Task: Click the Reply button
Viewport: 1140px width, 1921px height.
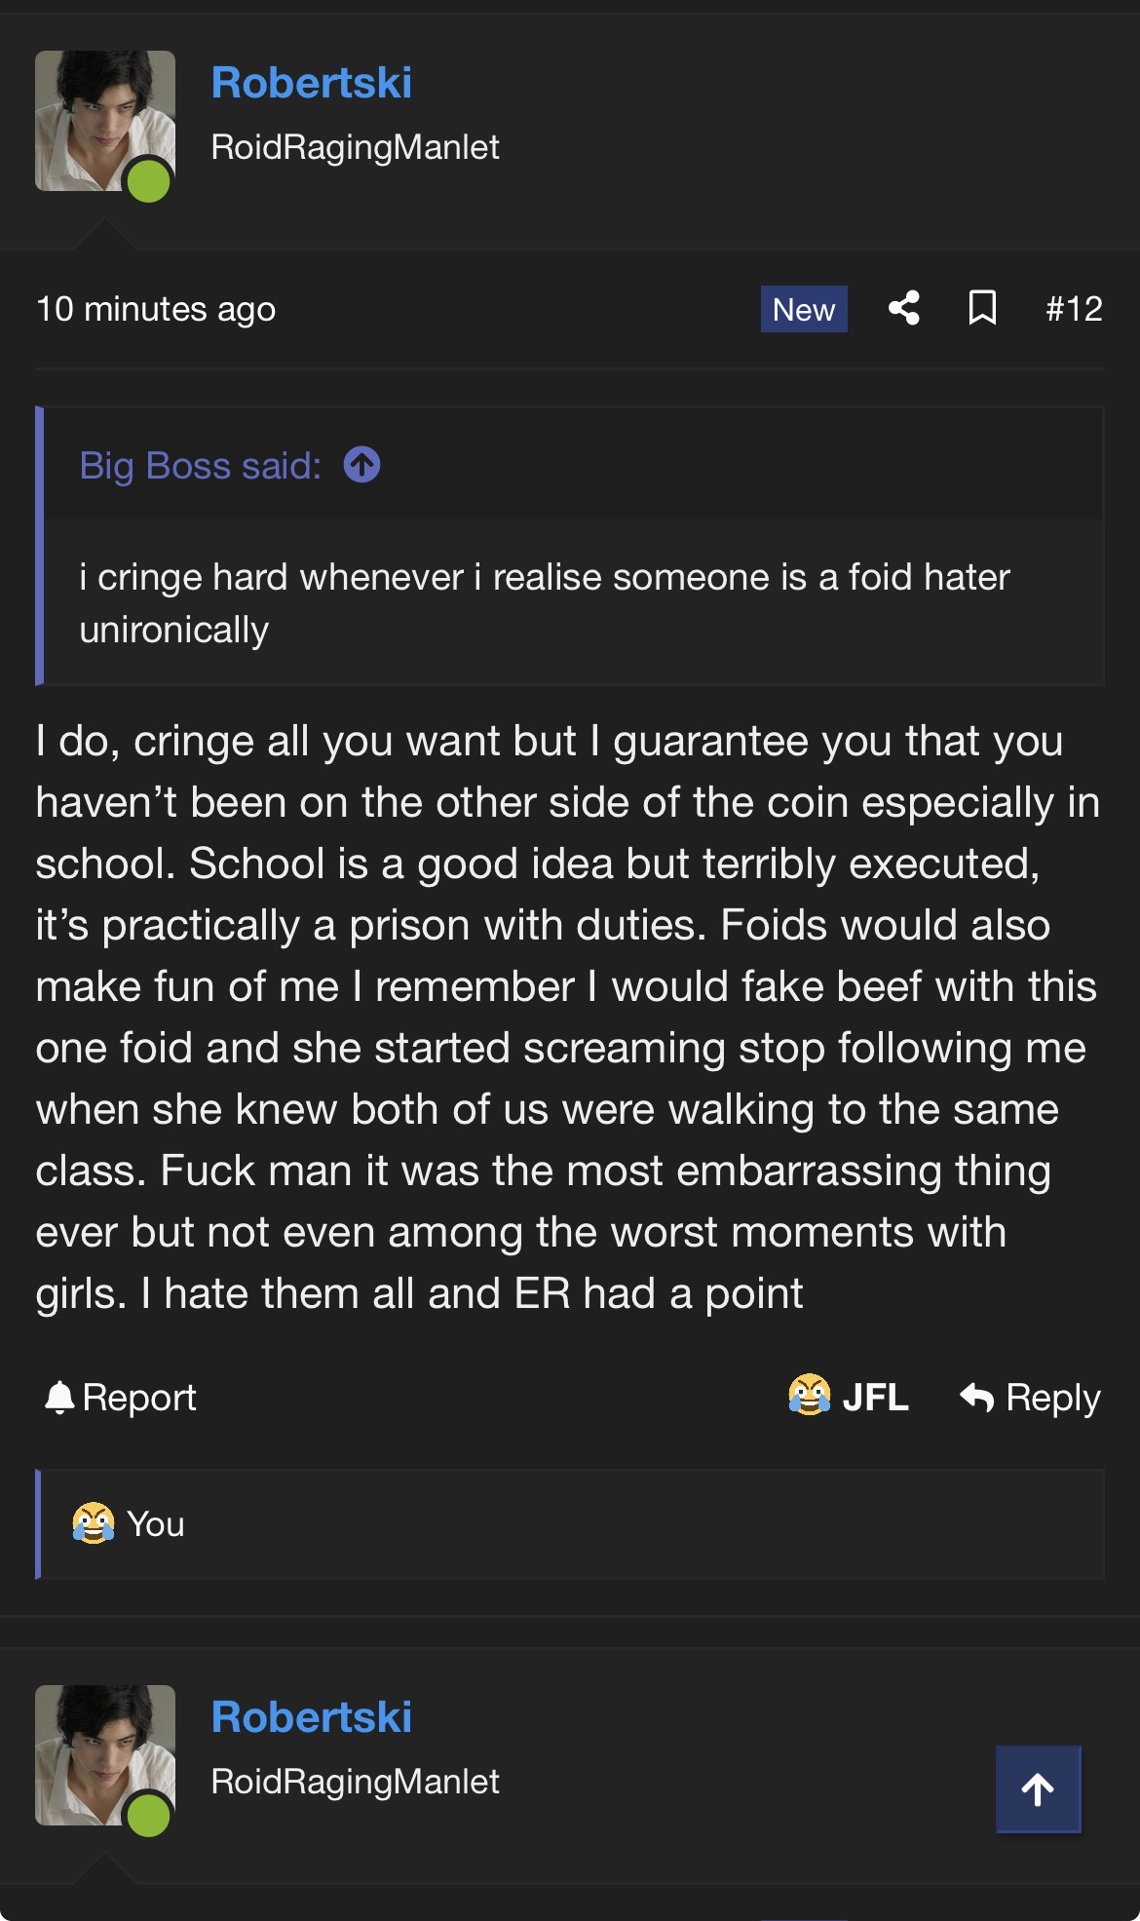Action: (1030, 1398)
